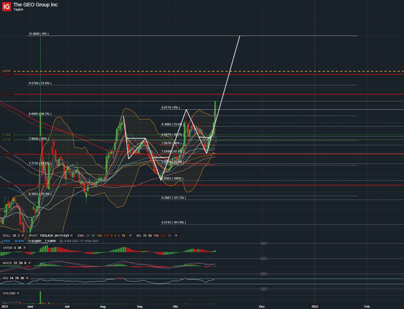Remove the RSI indicator panel

(27, 278)
